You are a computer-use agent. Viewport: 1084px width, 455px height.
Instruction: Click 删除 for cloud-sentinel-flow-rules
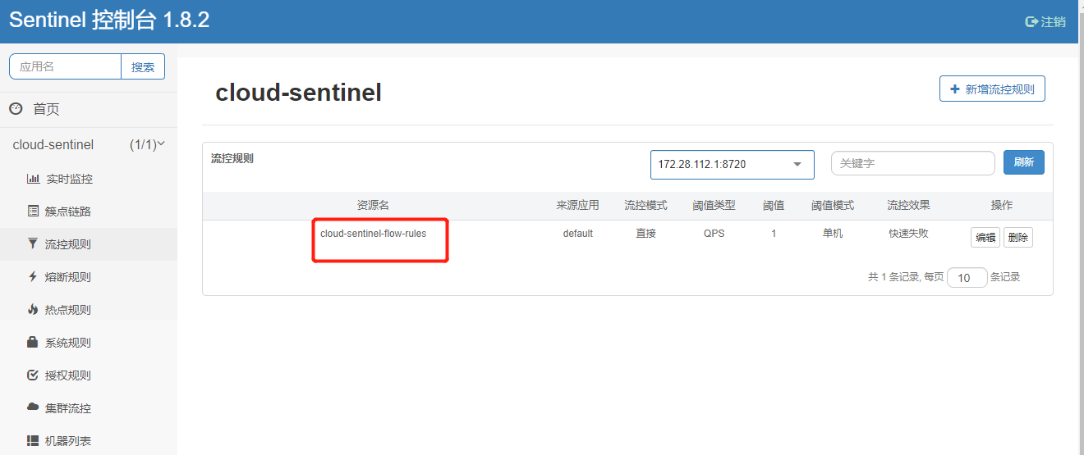coord(1017,238)
